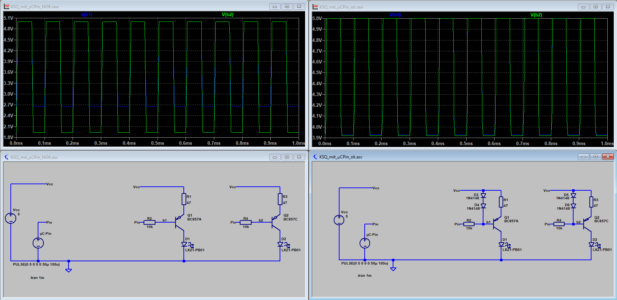Screen dimensions: 617x300
Task: Select resistor R4 symbol in NOK.asc schematic
Action: click(x=246, y=222)
